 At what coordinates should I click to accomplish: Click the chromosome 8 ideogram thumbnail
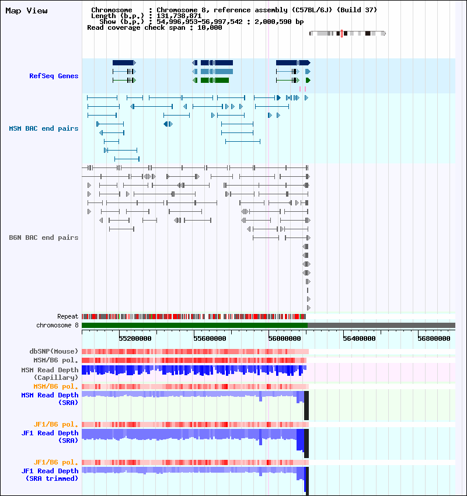(x=347, y=33)
